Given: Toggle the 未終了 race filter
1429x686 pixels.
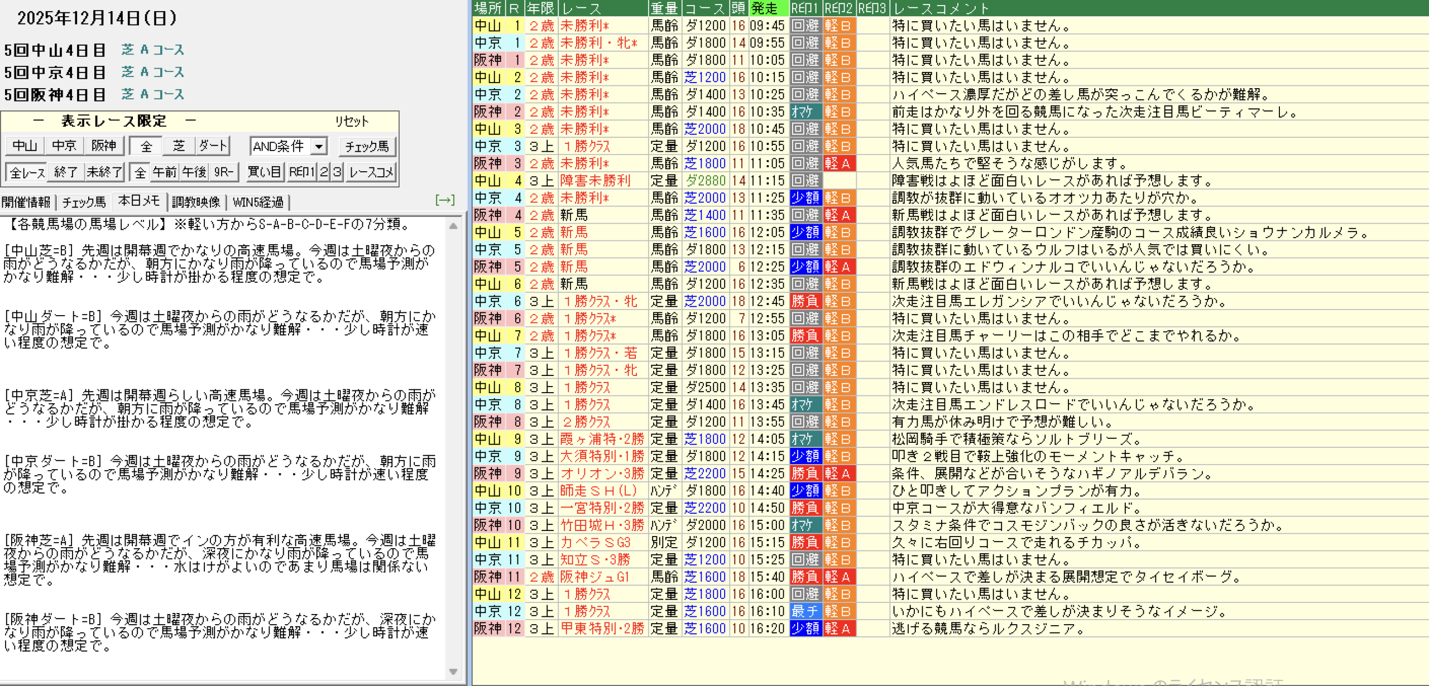Looking at the screenshot, I should [x=104, y=172].
